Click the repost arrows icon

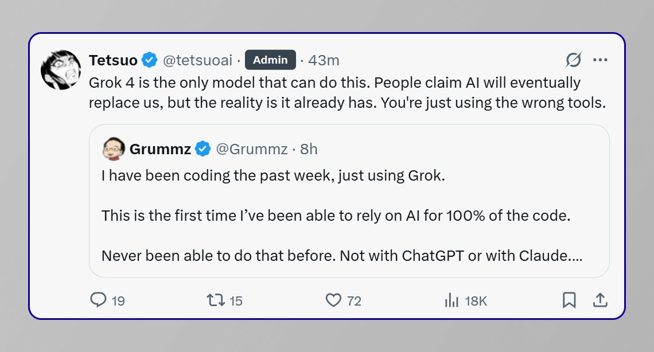point(216,300)
